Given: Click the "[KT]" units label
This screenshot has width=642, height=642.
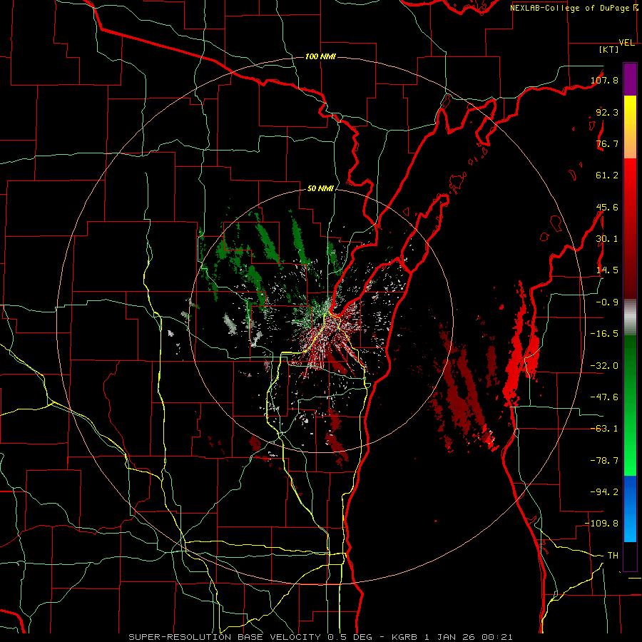Looking at the screenshot, I should click(609, 49).
